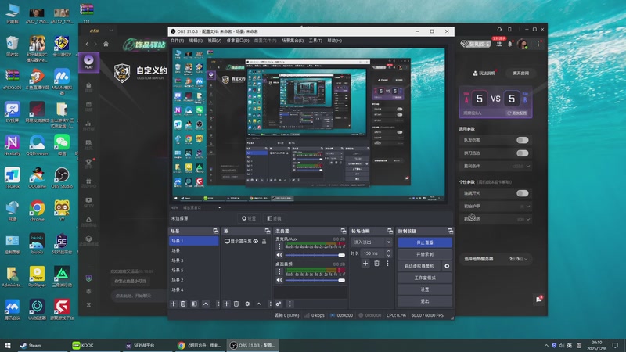Open PLAY tab in 5E sidebar

click(x=88, y=62)
